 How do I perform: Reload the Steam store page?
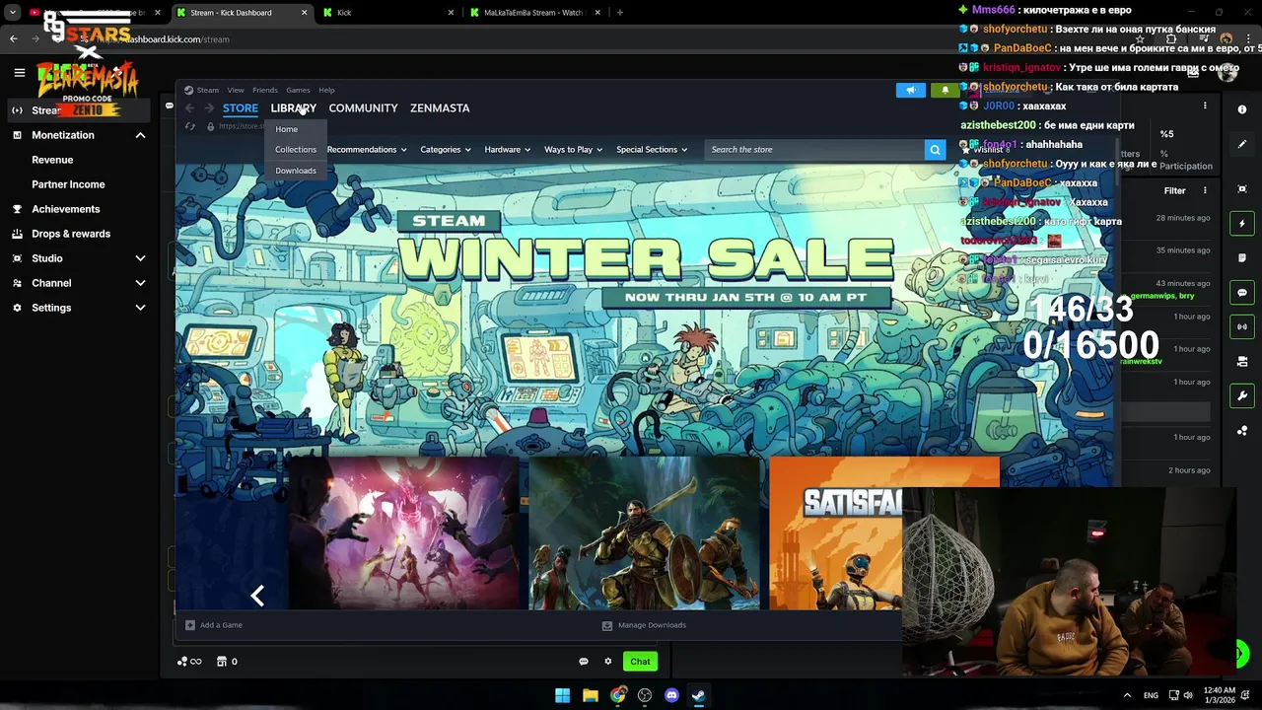tap(190, 126)
